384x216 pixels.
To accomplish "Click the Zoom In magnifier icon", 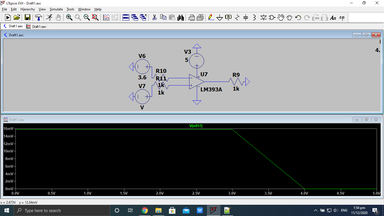I will pyautogui.click(x=69, y=17).
